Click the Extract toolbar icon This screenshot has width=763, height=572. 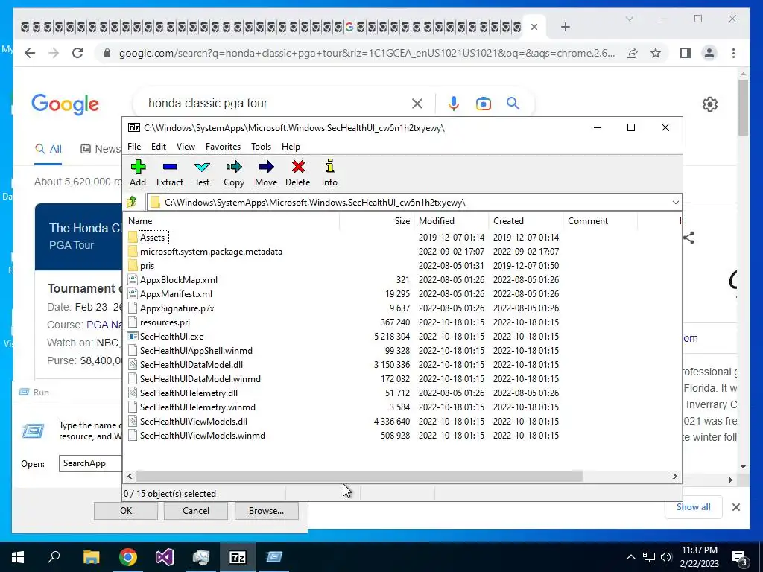coord(170,173)
